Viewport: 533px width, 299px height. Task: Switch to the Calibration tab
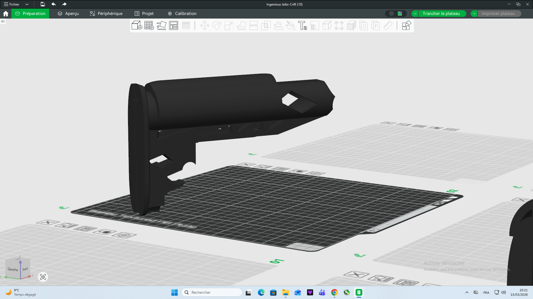tap(182, 14)
